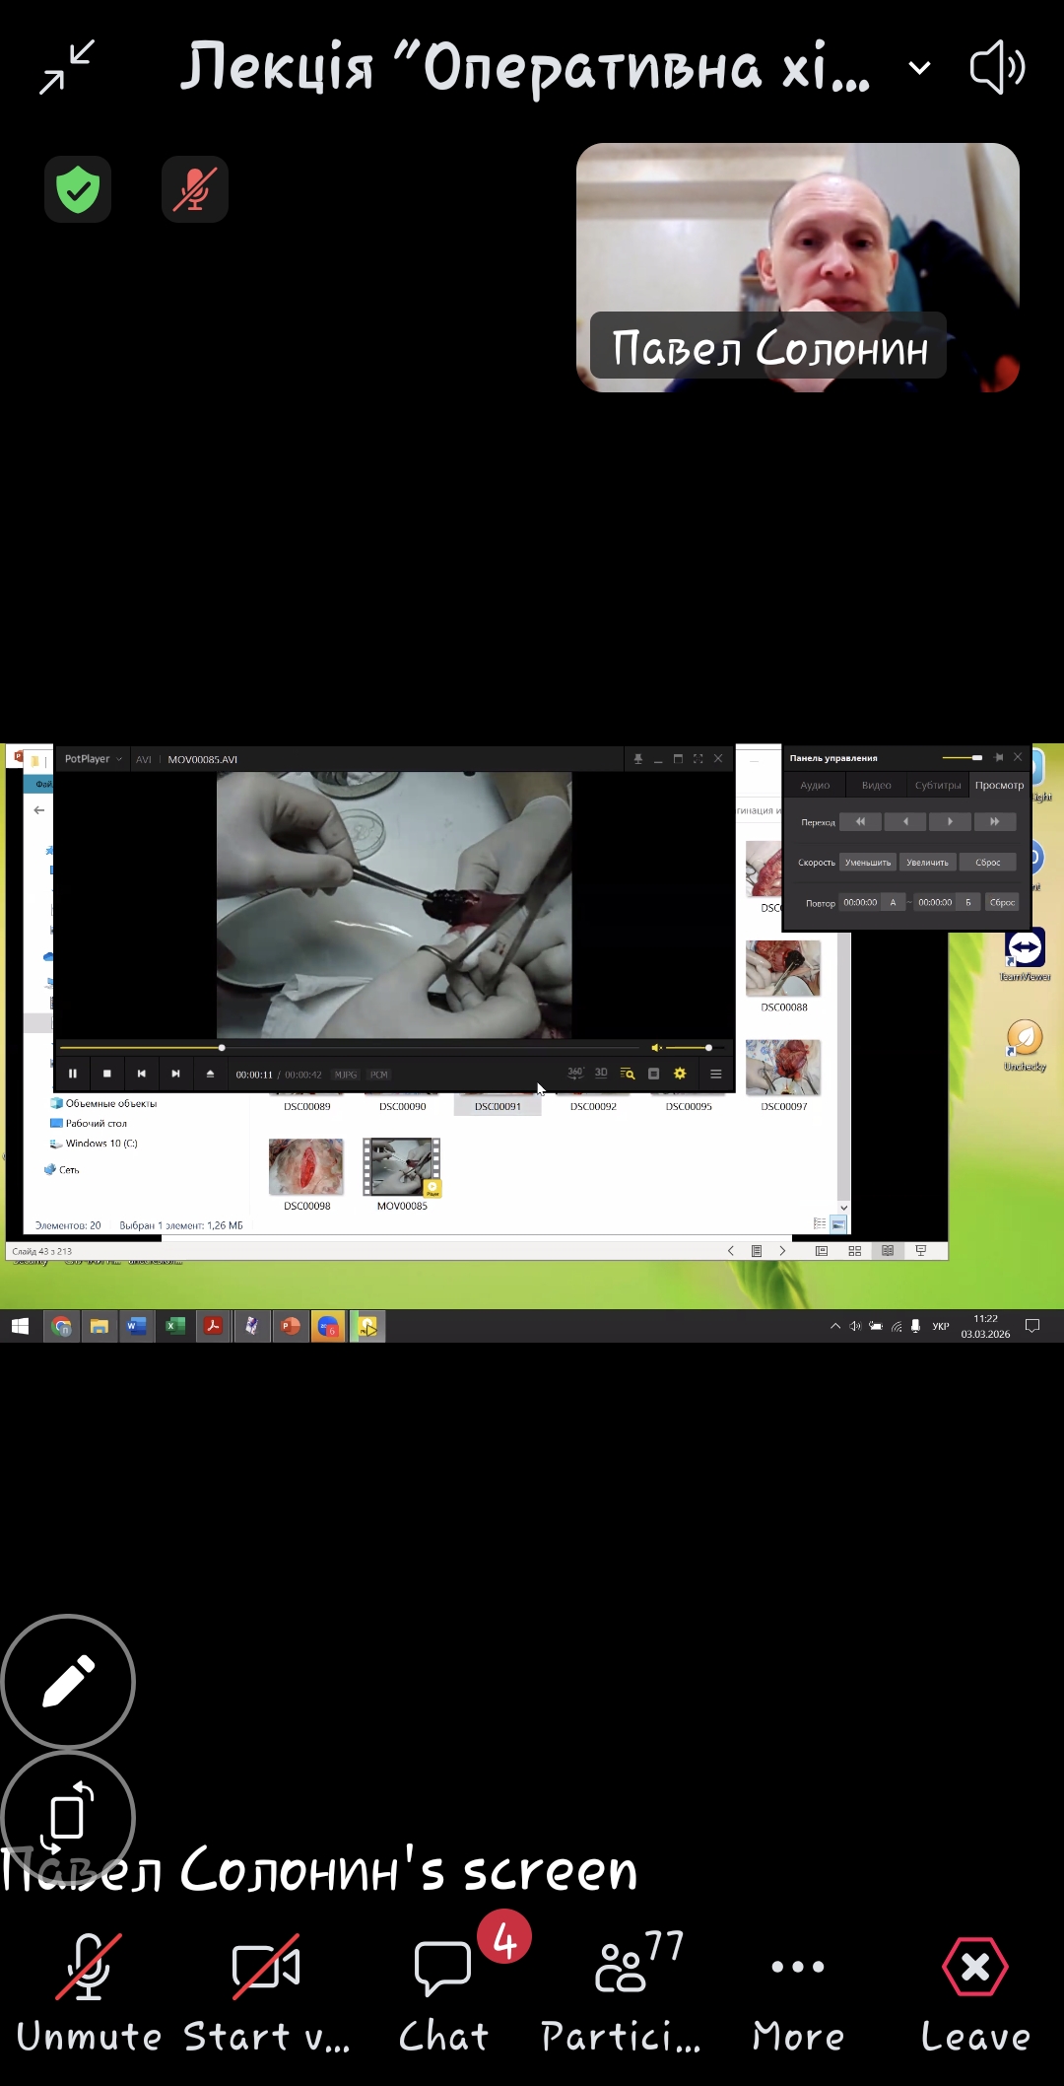Open the Chat with 4 unread messages

[443, 1991]
